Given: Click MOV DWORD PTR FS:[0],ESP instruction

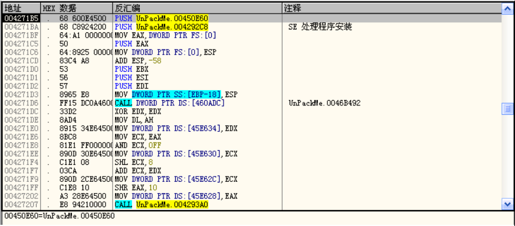Looking at the screenshot, I should coord(166,52).
